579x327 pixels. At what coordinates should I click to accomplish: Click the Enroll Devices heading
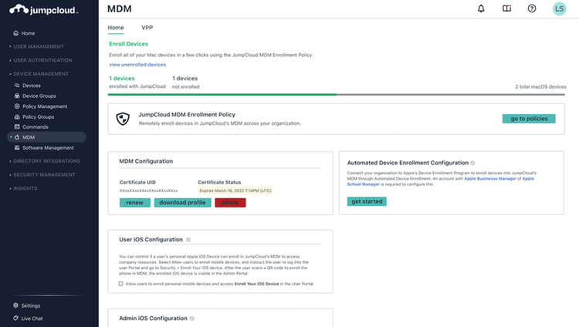click(128, 44)
